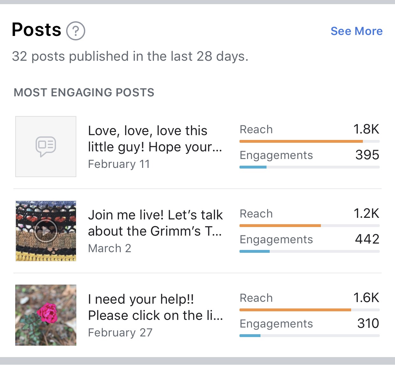Click the February 27 post date
Screen dimensions: 395x366
pos(120,333)
